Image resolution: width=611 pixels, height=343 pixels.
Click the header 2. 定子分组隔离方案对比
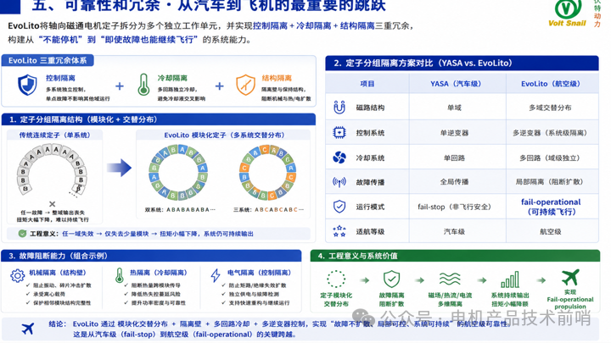(x=462, y=63)
